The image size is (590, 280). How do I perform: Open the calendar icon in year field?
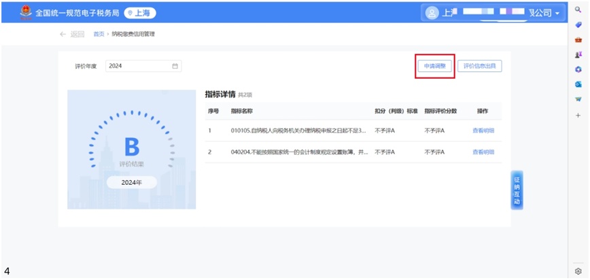pyautogui.click(x=175, y=66)
